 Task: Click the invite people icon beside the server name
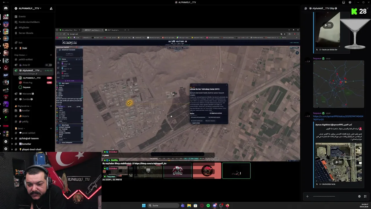click(51, 8)
